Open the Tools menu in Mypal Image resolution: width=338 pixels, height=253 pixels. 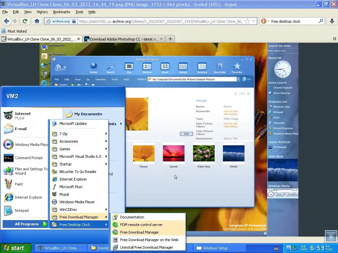coord(79,12)
